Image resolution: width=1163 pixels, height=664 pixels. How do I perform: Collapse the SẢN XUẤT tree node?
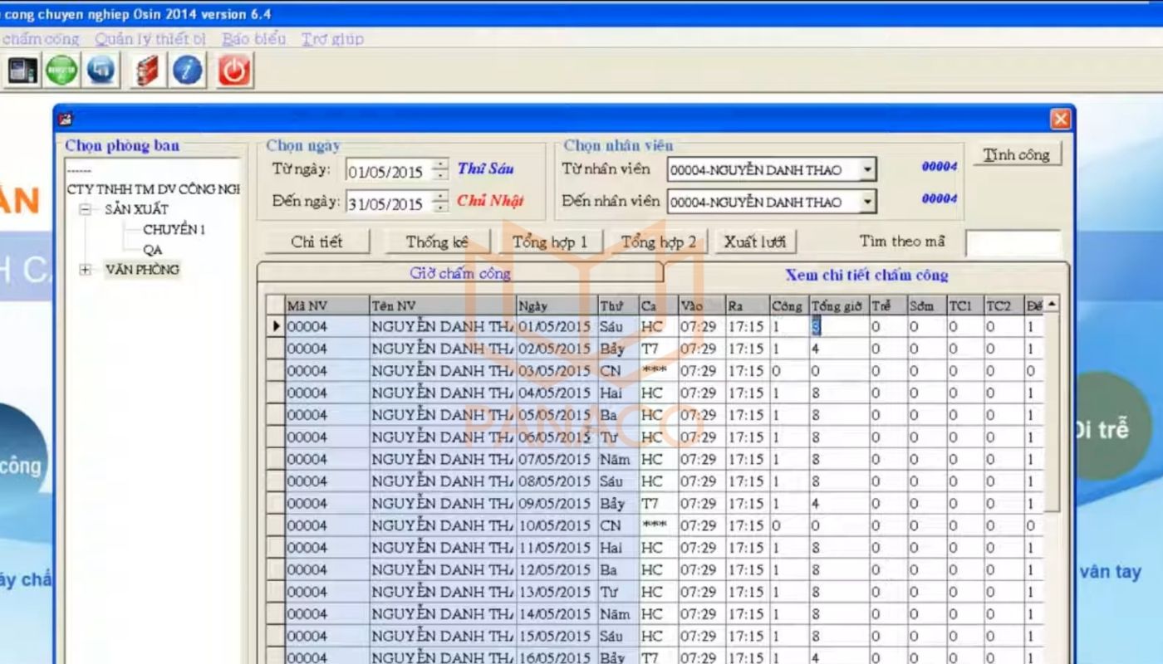pyautogui.click(x=85, y=210)
